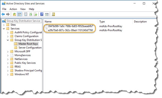162x98 pixels.
Task: Open the View menu
Action: click(x=23, y=9)
